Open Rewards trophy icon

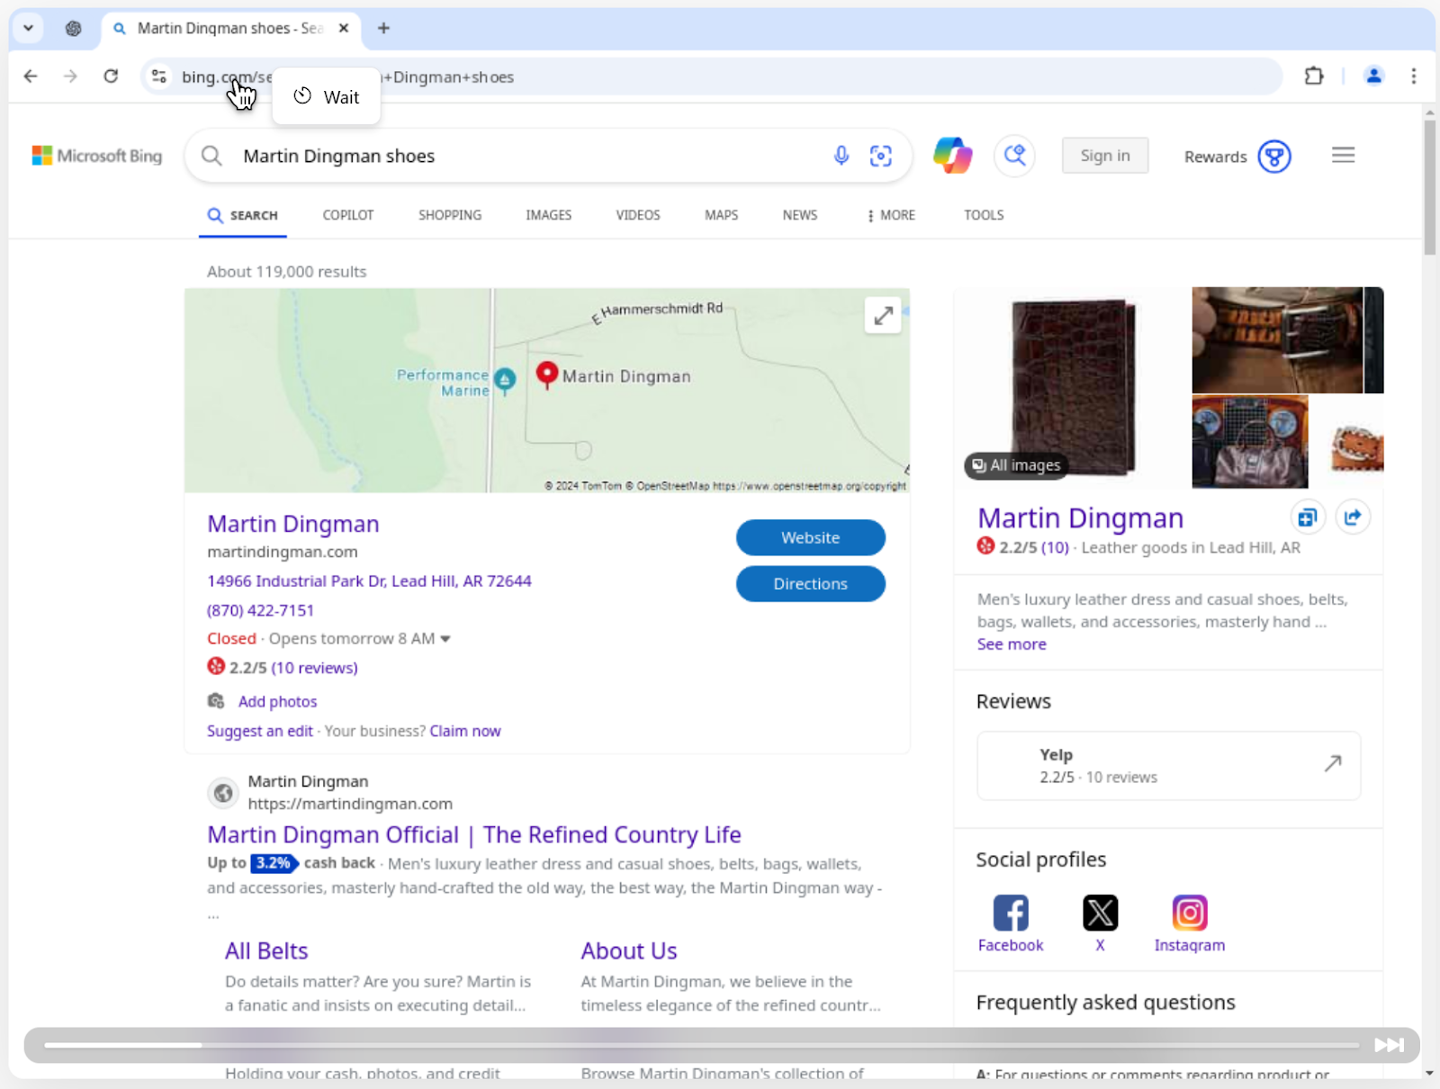coord(1274,157)
